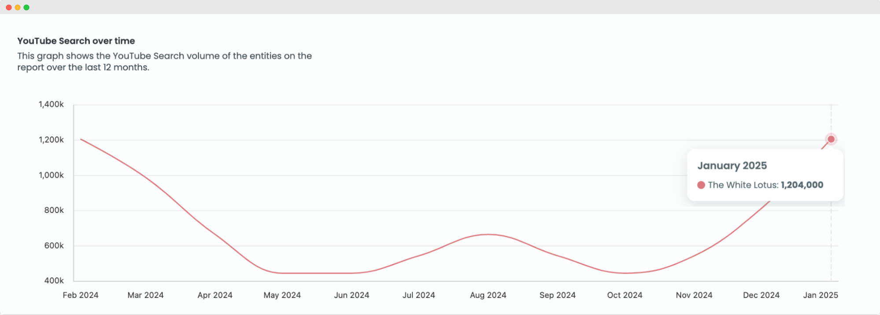The image size is (880, 315).
Task: Click the 'January 2025' tooltip title
Action: pyautogui.click(x=732, y=166)
